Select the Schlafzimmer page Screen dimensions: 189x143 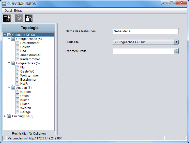(x=30, y=43)
